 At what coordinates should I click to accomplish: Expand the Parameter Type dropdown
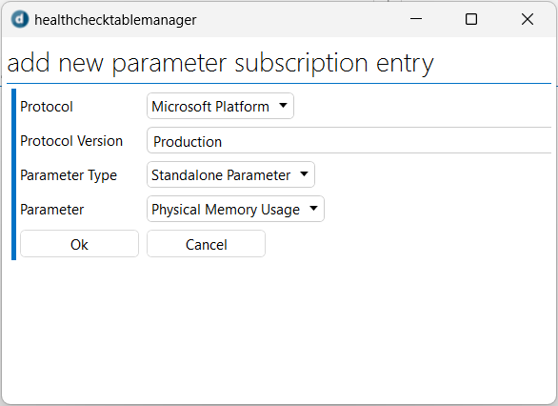coord(230,174)
